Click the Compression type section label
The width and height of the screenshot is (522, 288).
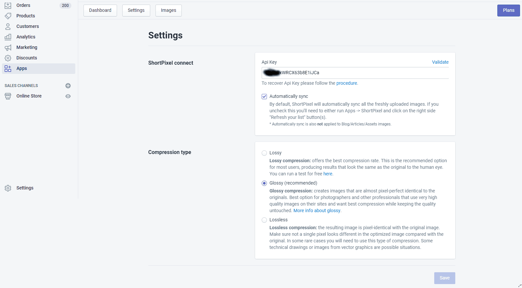pos(170,152)
